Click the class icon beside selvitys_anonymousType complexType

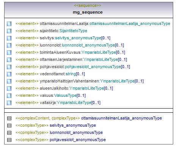[x=9, y=126]
